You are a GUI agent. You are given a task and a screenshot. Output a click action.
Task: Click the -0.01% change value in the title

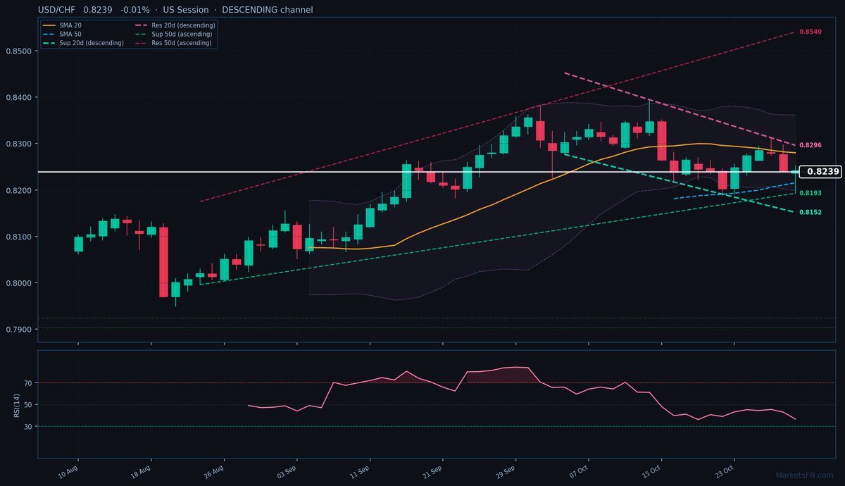click(x=135, y=10)
